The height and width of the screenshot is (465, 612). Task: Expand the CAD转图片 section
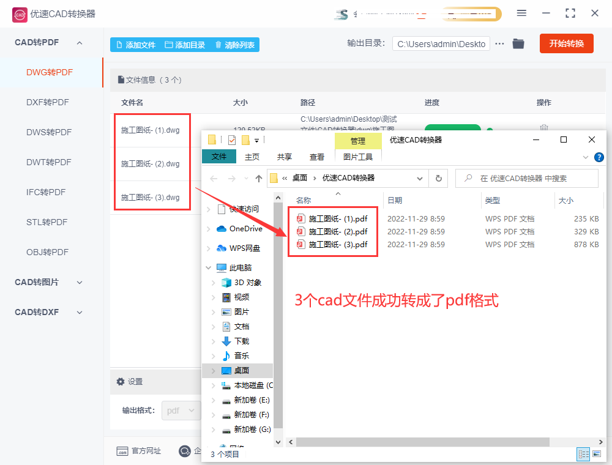point(80,283)
